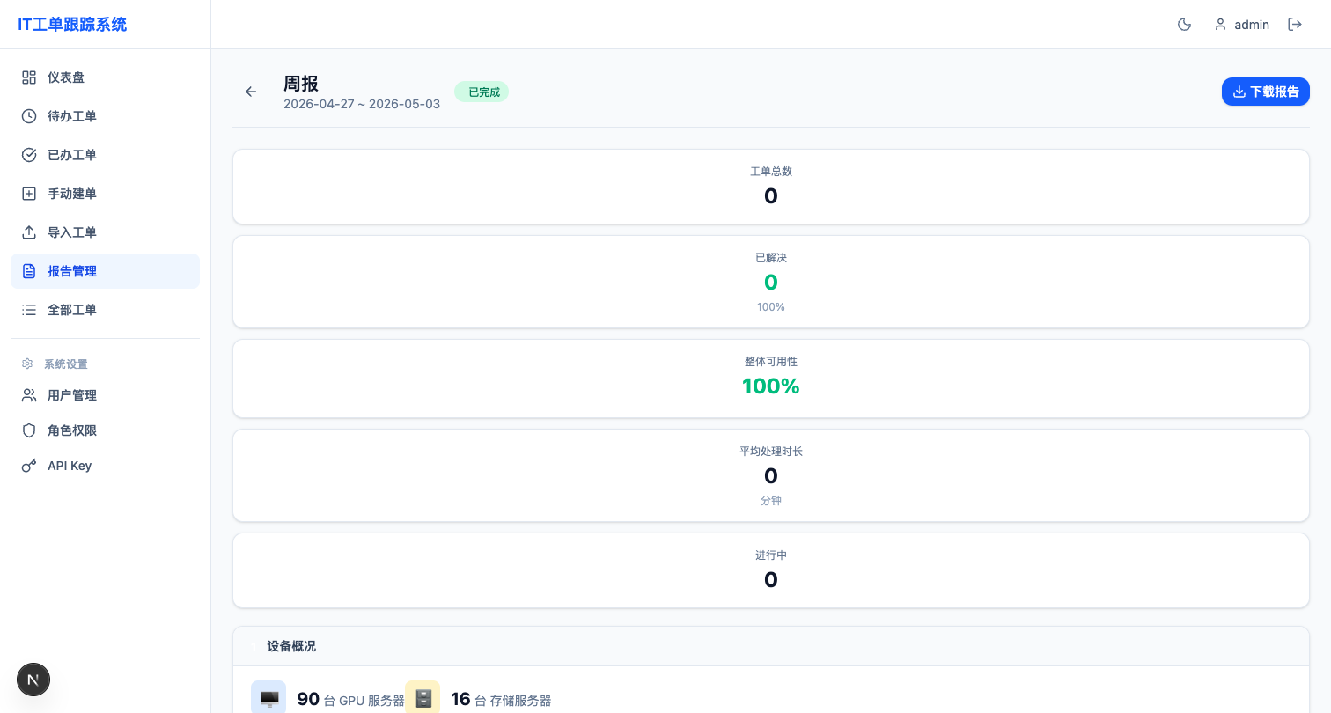Click the 下载报告 download button
Viewport: 1331px width, 713px height.
[x=1265, y=92]
